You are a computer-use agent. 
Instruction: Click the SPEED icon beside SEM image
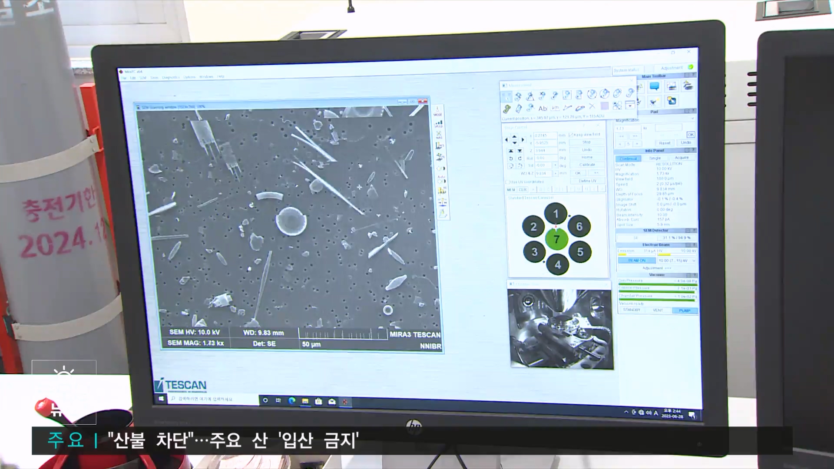point(439,124)
